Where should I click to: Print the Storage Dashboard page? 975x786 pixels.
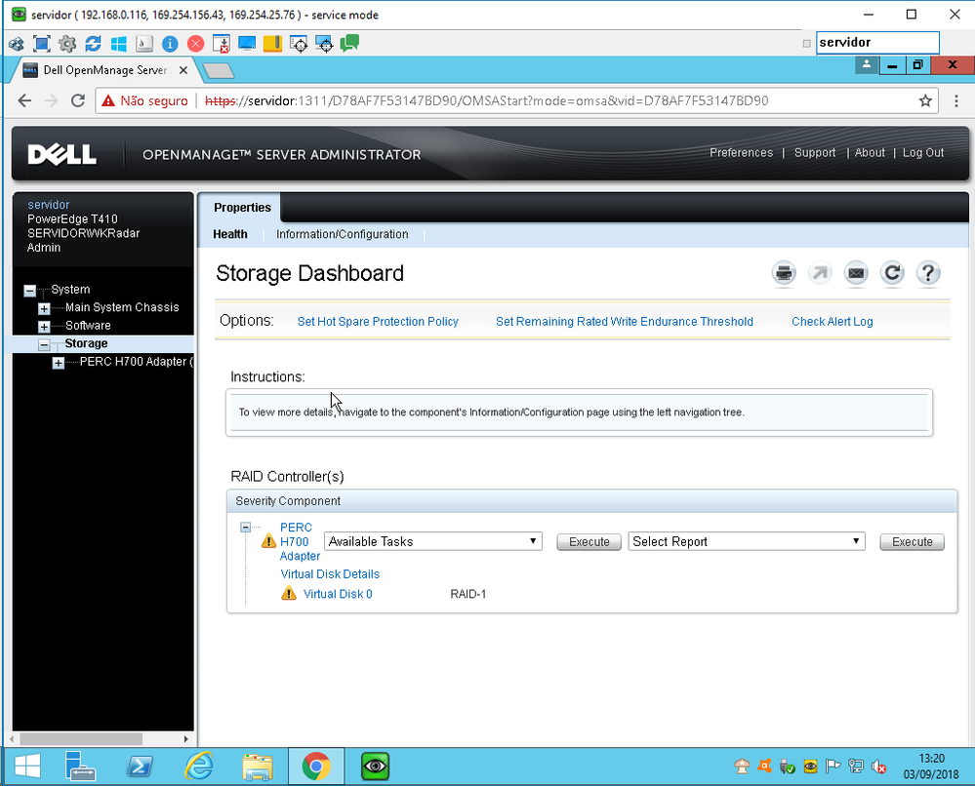tap(784, 273)
